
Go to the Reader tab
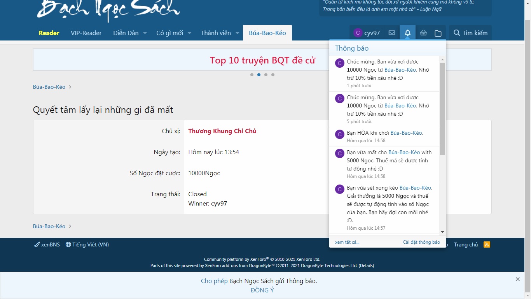(x=49, y=33)
